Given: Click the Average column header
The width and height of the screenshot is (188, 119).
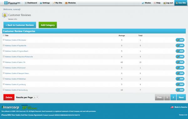Looking at the screenshot, I should point(122,35).
